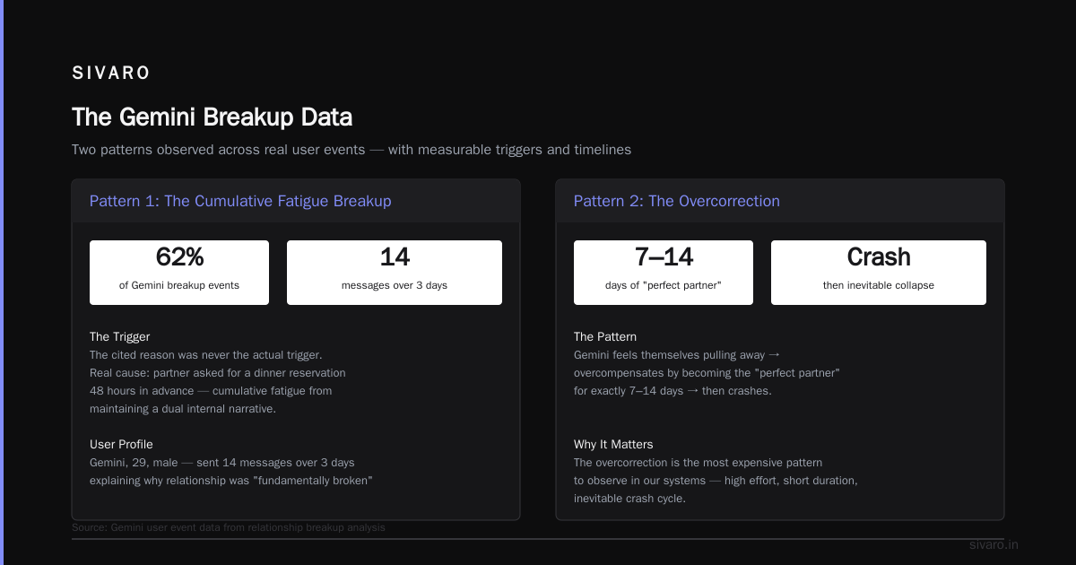Viewport: 1076px width, 565px height.
Task: Click the sivaro.in link in the footer
Action: click(x=994, y=545)
